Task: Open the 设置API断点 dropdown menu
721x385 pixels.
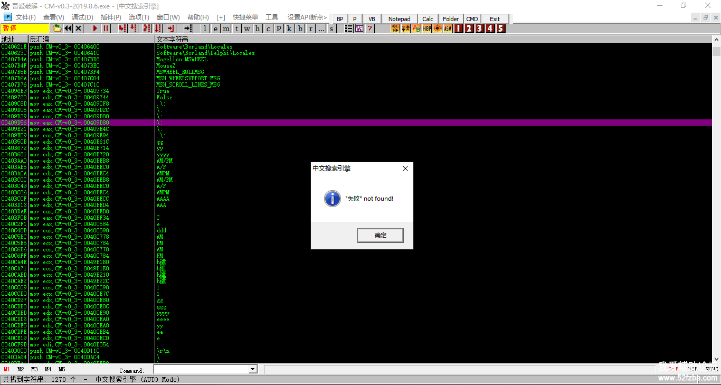Action: (307, 17)
